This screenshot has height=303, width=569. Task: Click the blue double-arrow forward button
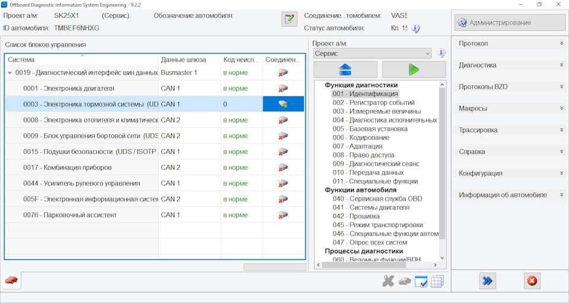[487, 281]
